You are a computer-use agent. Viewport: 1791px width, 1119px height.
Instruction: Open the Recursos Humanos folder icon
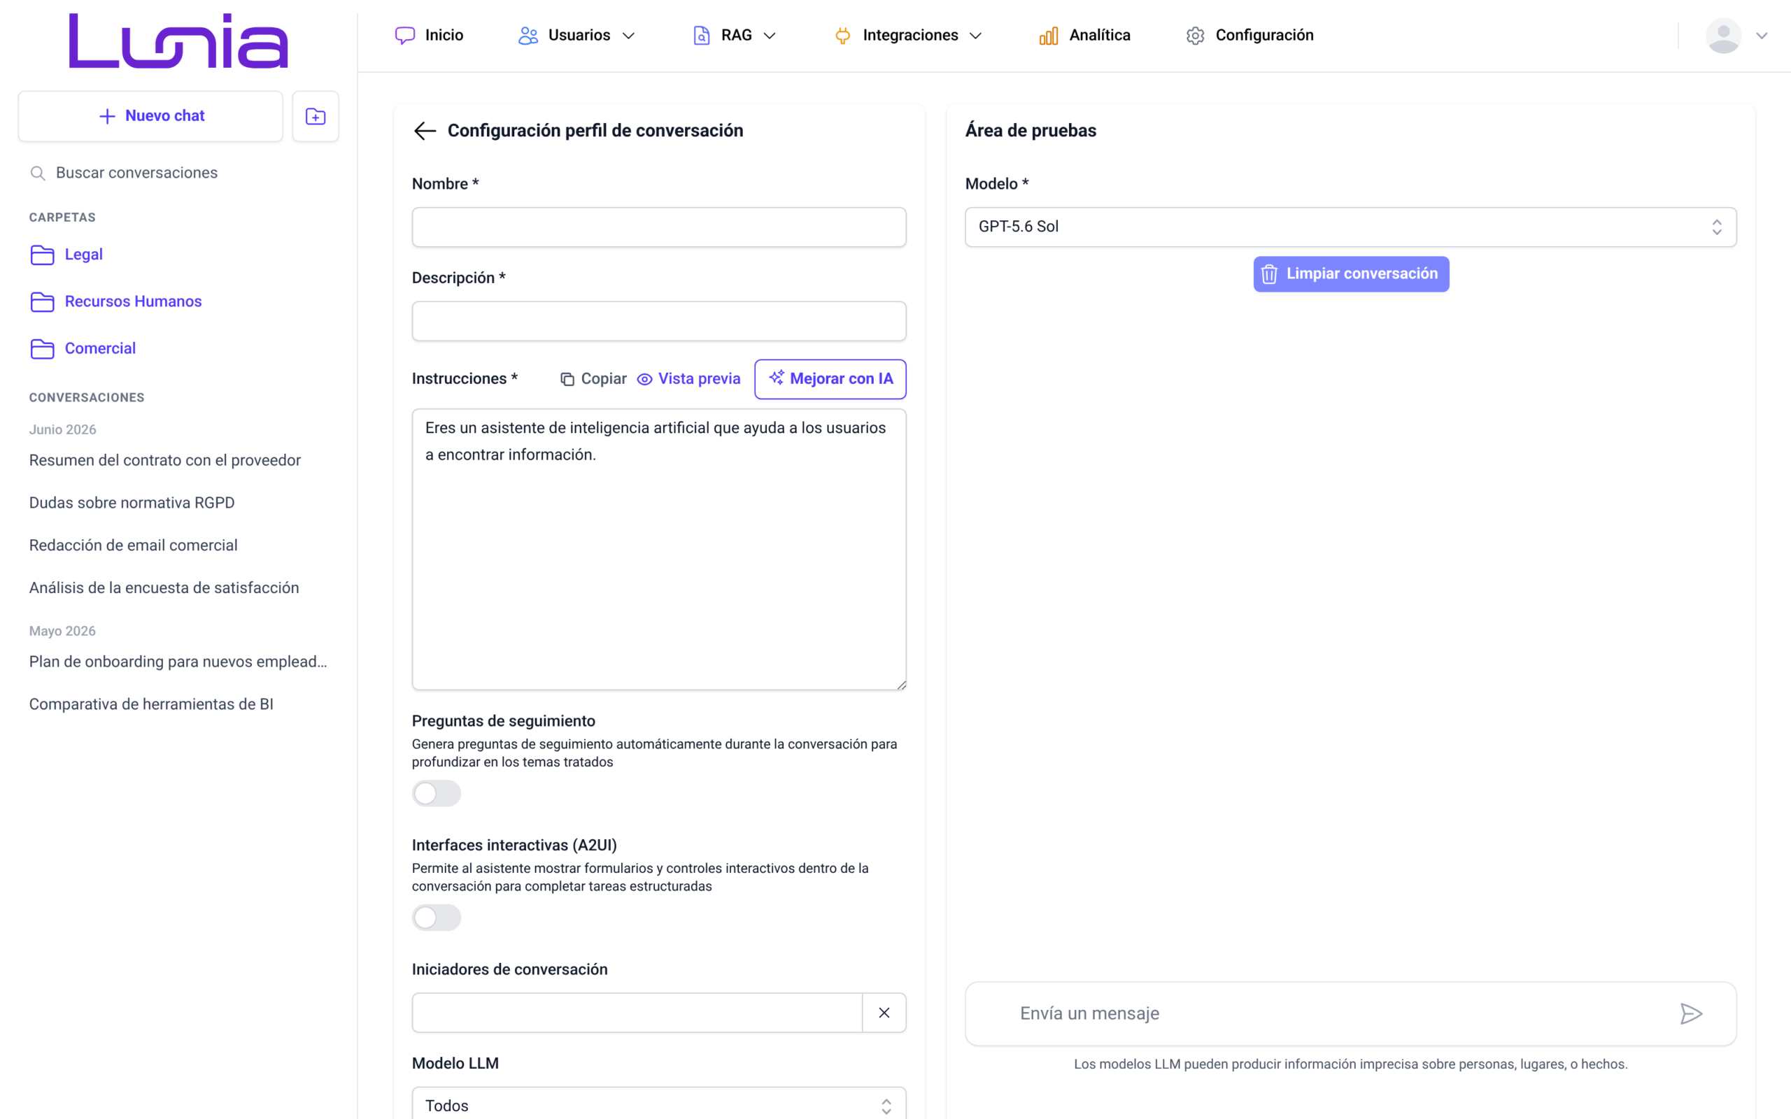pos(42,302)
